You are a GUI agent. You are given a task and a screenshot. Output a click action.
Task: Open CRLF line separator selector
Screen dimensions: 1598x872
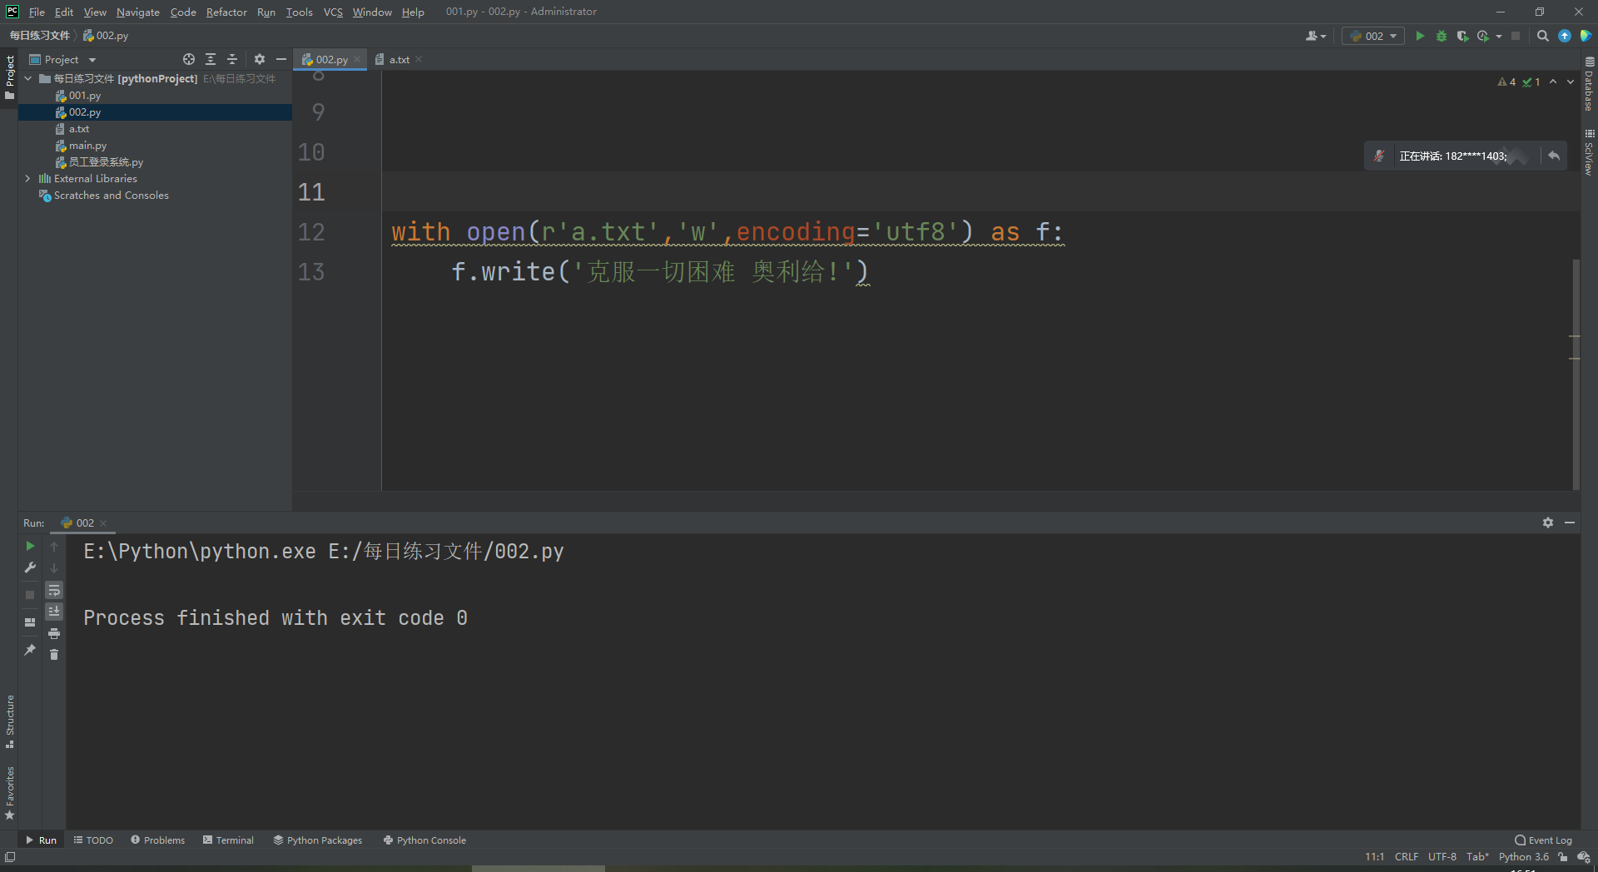1407,857
